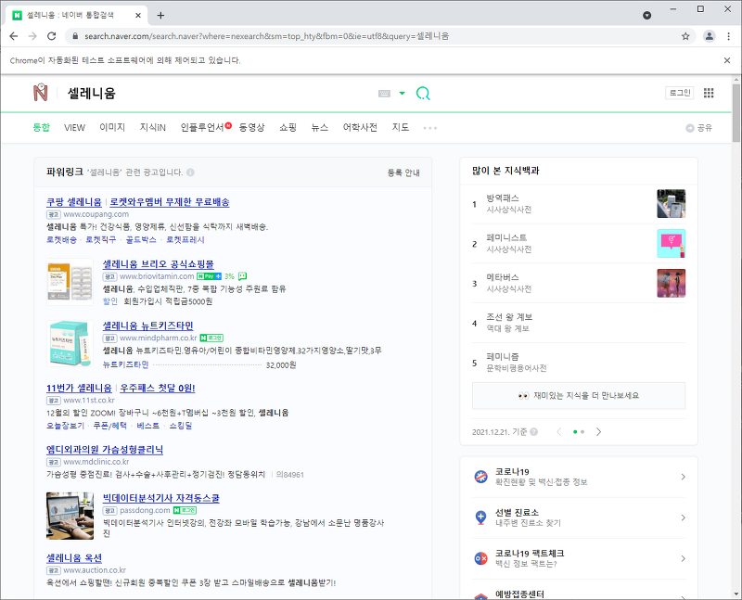
Task: Open 셀레니움 뉴트키즈타민 link
Action: (x=148, y=326)
